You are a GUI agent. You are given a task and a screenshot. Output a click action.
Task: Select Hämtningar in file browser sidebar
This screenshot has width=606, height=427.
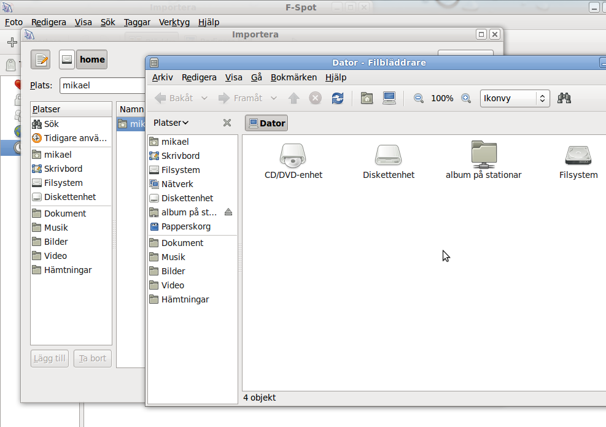[192, 299]
